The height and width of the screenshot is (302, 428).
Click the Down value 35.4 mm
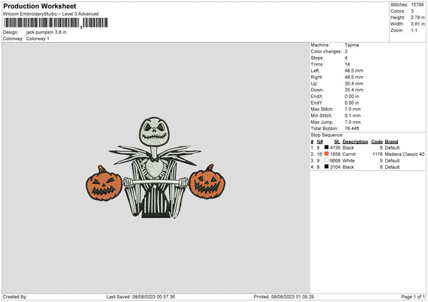[354, 90]
